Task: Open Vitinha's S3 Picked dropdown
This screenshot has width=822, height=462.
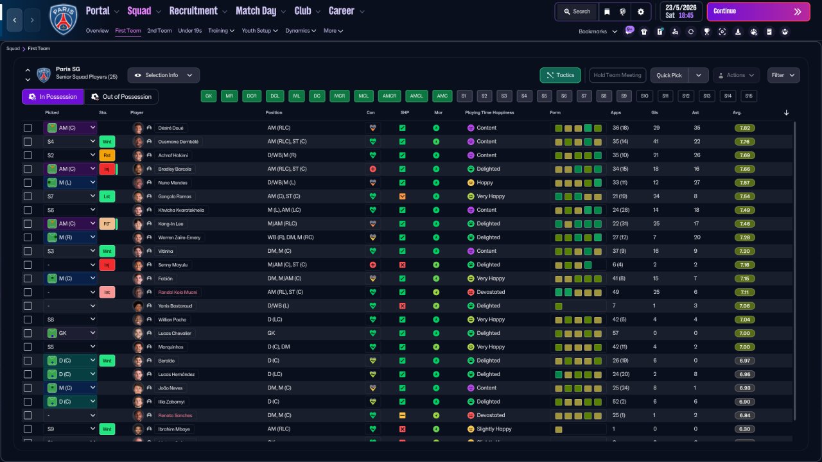Action: tap(70, 251)
